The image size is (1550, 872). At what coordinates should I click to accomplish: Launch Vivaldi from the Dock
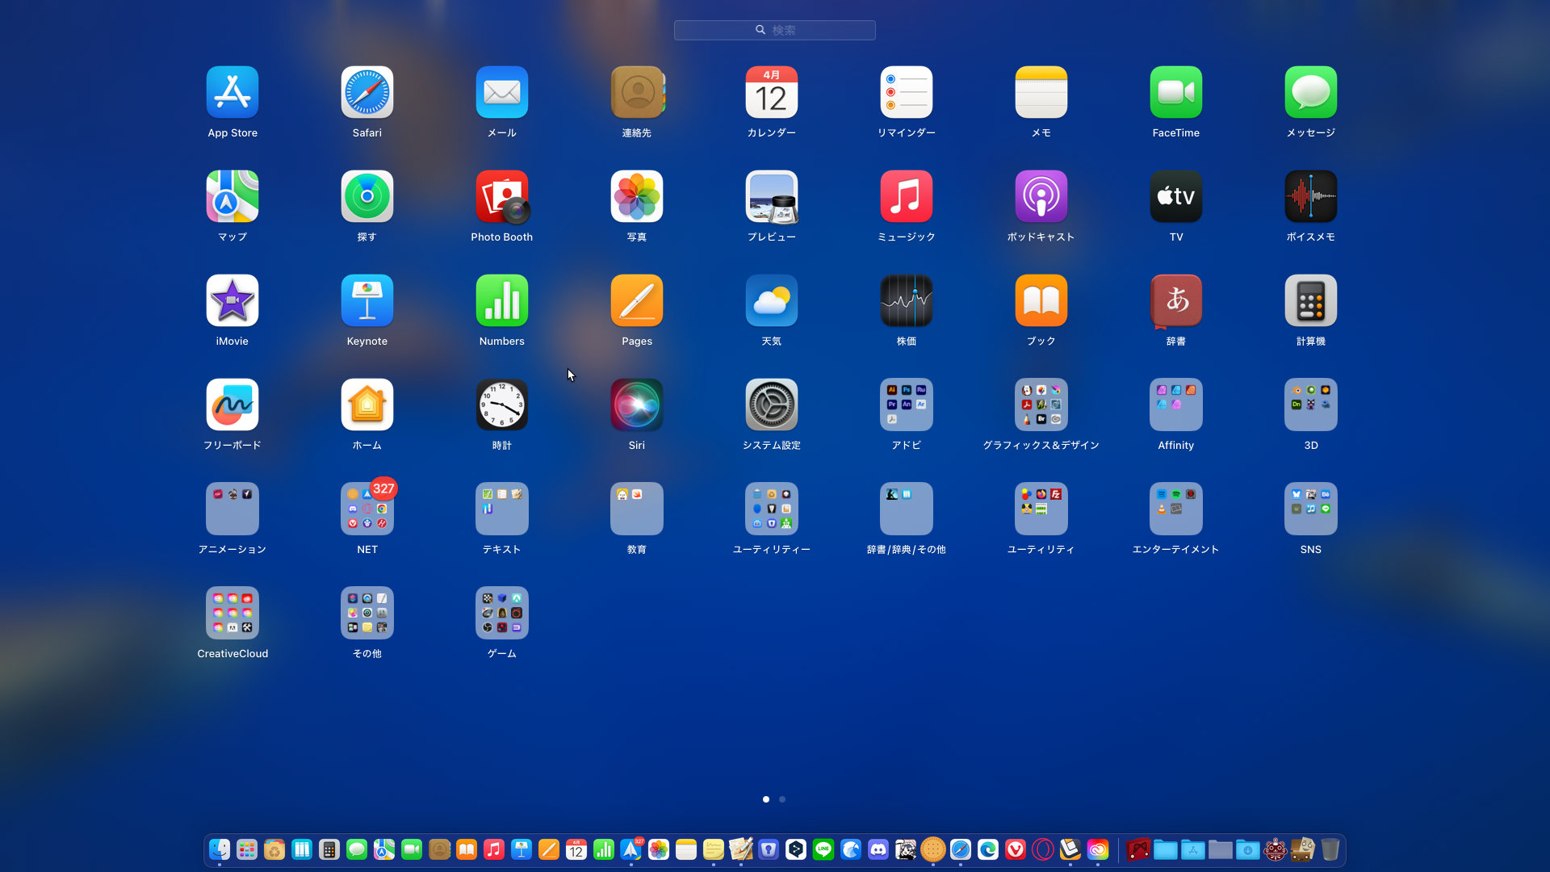coord(1016,849)
